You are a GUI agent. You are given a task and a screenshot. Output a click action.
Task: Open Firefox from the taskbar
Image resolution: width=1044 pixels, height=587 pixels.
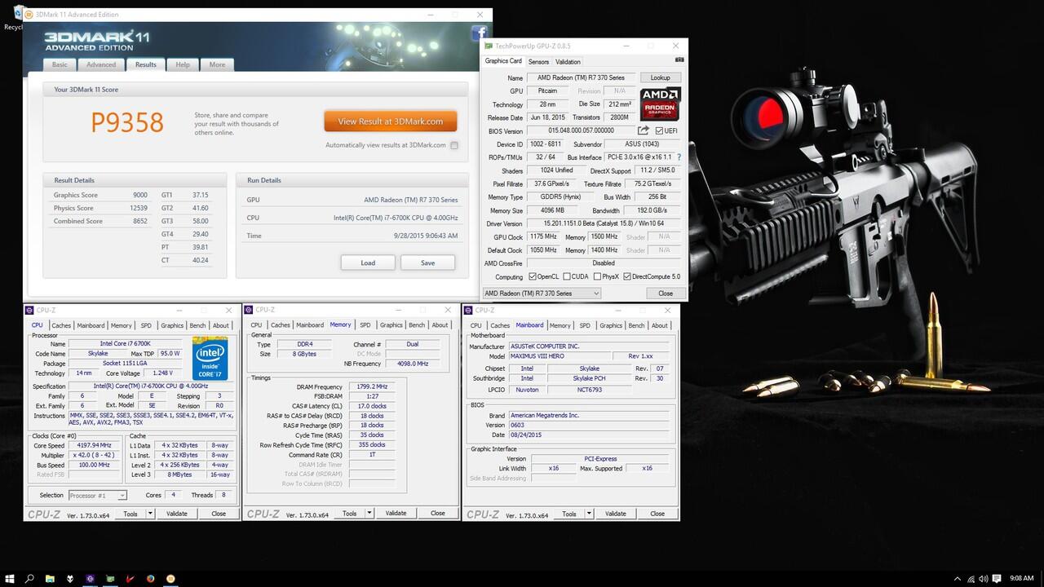click(x=151, y=578)
